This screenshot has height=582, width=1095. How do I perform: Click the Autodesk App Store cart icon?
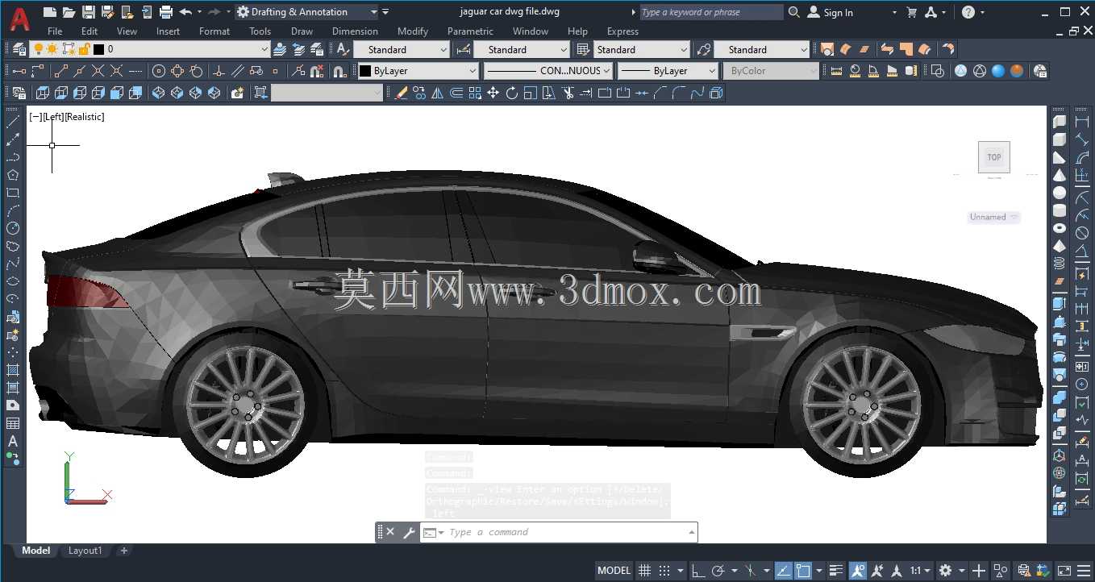tap(912, 12)
